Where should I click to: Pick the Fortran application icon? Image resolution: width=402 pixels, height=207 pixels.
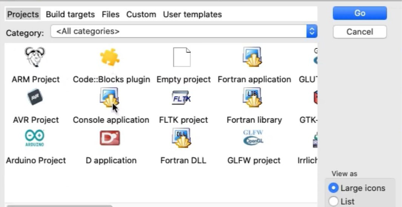tap(252, 57)
